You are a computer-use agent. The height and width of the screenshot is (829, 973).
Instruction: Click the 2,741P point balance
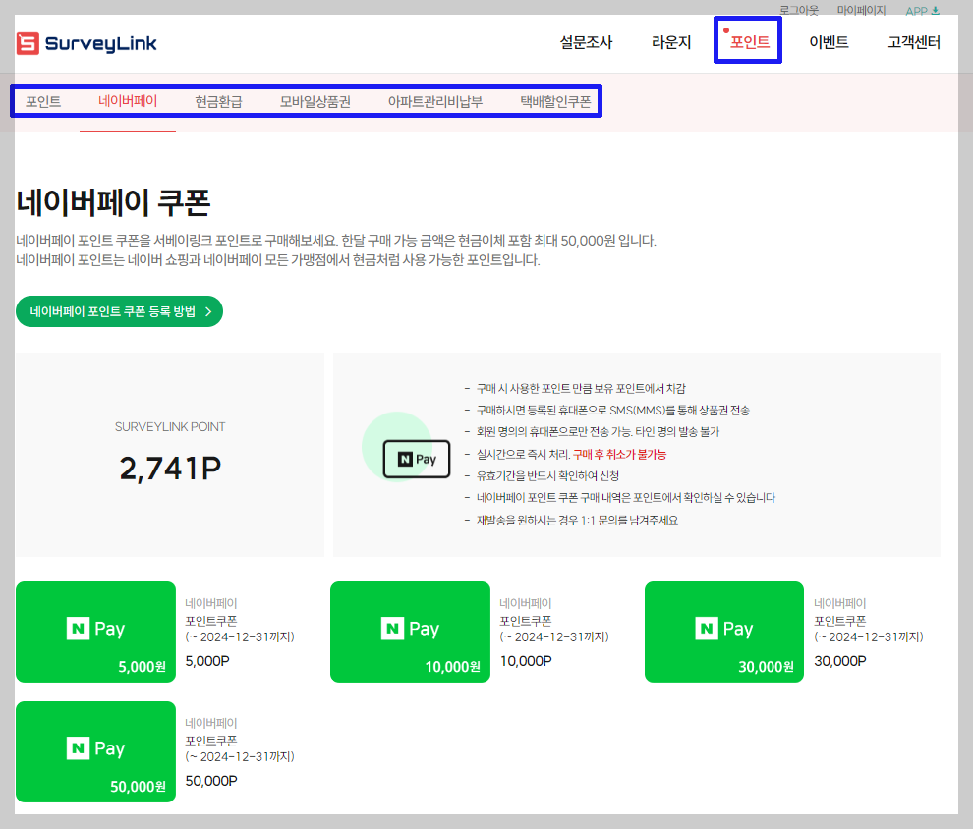(x=170, y=469)
